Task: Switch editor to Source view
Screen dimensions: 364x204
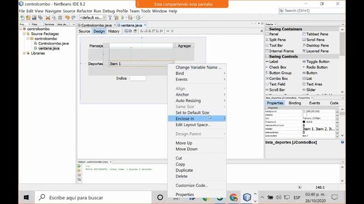Action: click(84, 31)
